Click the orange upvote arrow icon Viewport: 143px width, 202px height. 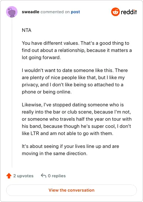tap(9, 176)
